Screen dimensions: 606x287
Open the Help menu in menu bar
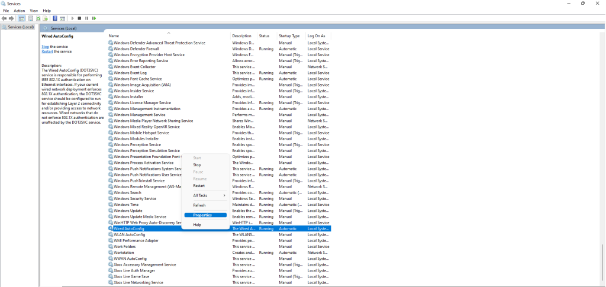click(47, 11)
